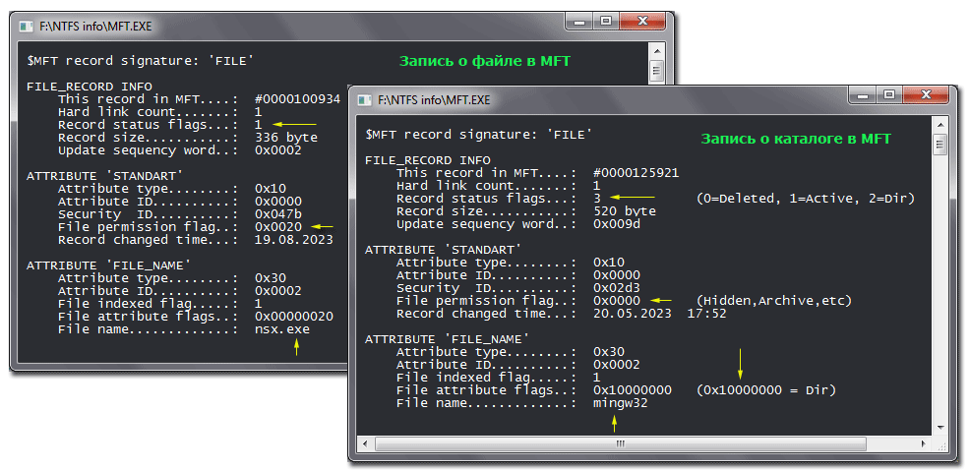Minimize the front MFT.EXE console window

tap(861, 95)
